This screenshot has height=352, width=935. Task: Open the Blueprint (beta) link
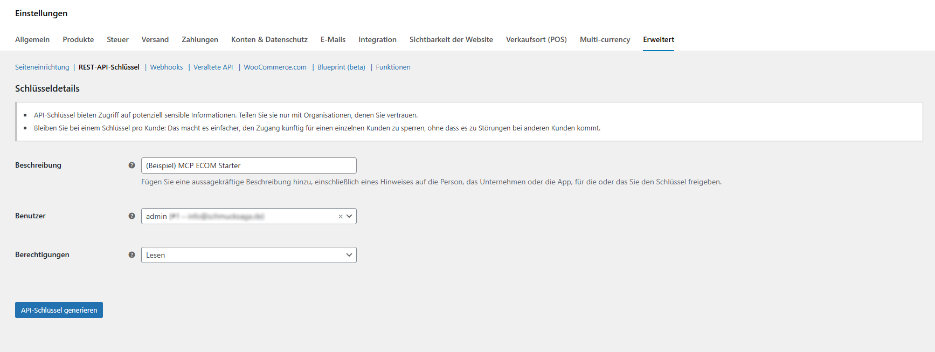tap(341, 67)
